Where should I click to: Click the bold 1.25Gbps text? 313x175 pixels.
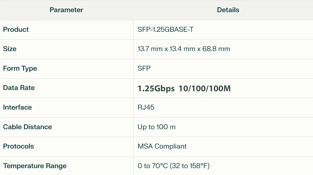pos(156,88)
